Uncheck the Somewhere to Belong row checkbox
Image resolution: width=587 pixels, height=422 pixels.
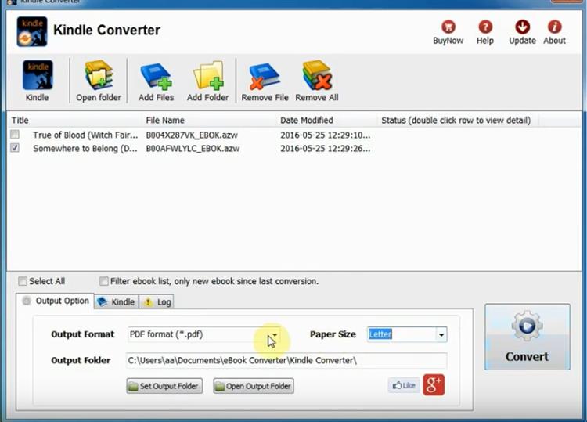[x=15, y=147]
